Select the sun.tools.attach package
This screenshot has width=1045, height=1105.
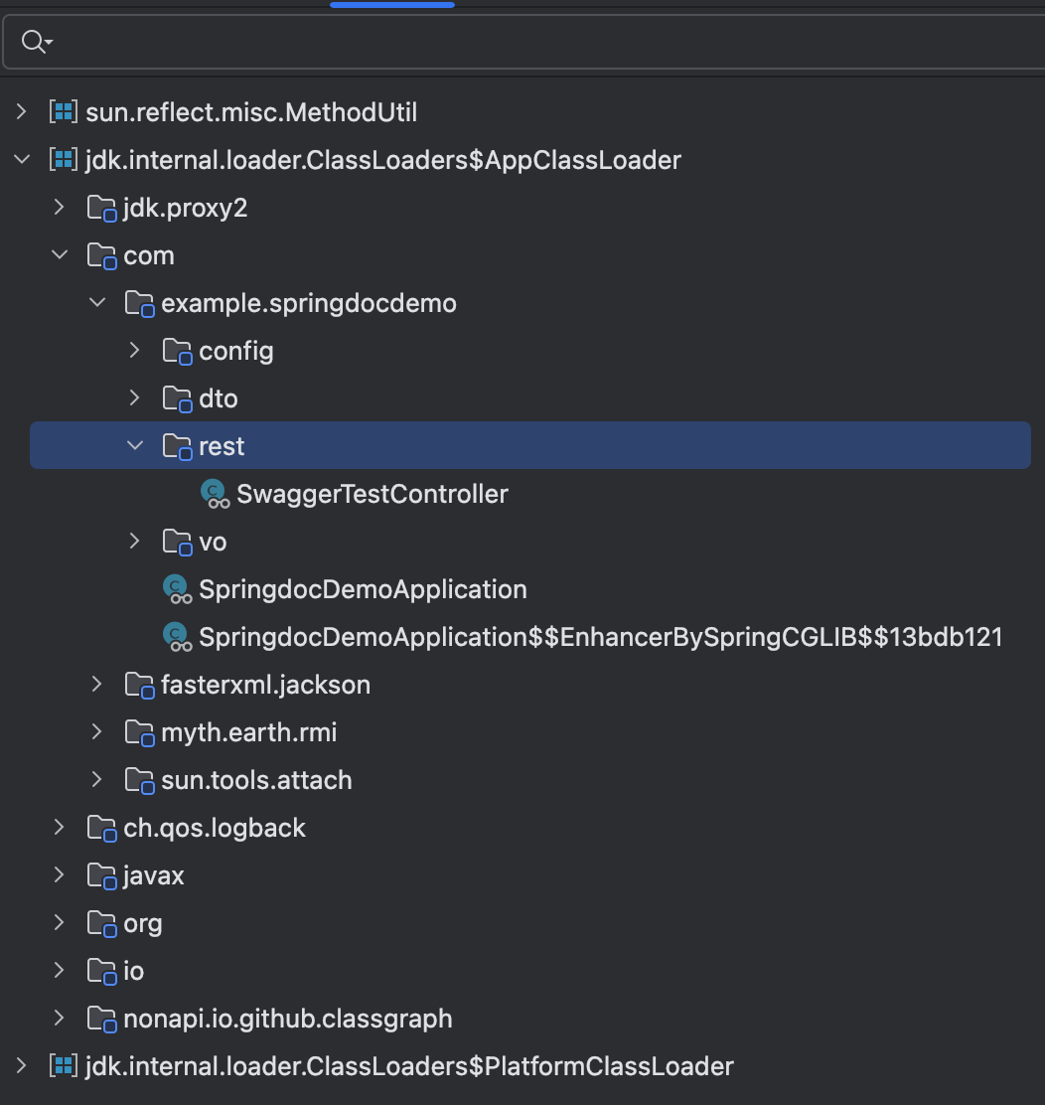pyautogui.click(x=256, y=780)
